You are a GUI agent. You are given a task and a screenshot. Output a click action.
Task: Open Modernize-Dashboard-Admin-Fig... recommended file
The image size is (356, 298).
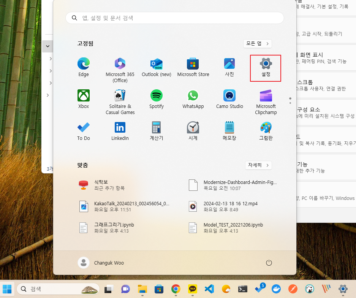click(233, 185)
